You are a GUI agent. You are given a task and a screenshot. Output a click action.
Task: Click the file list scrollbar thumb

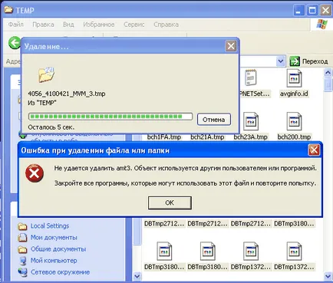click(x=328, y=85)
